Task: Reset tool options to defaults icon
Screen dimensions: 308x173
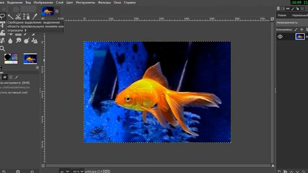Action: coord(32,172)
